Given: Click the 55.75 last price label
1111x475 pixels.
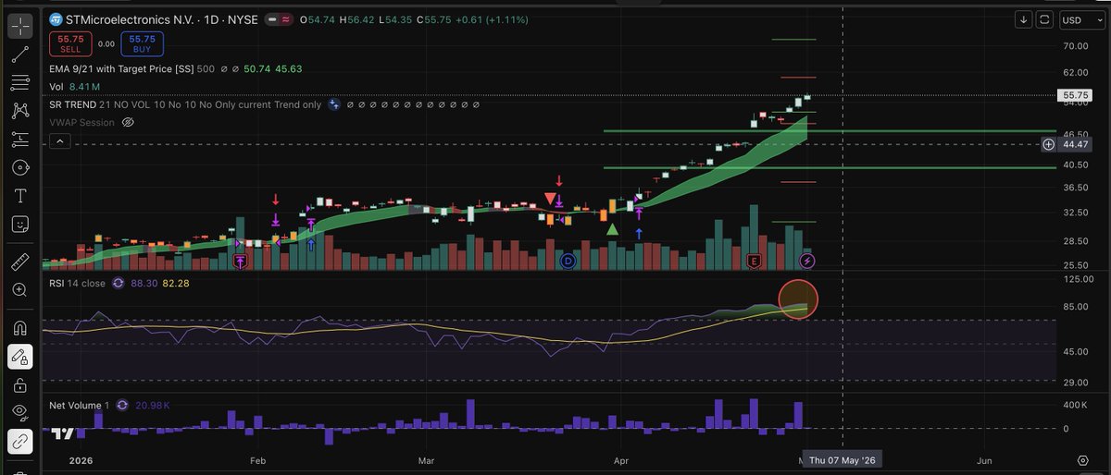Looking at the screenshot, I should tap(1076, 95).
